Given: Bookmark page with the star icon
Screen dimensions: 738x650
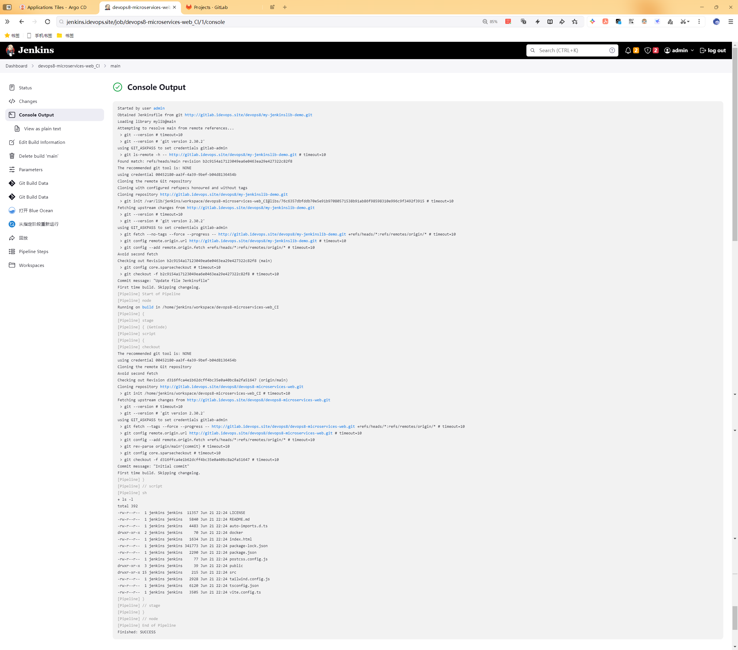Looking at the screenshot, I should tap(575, 22).
